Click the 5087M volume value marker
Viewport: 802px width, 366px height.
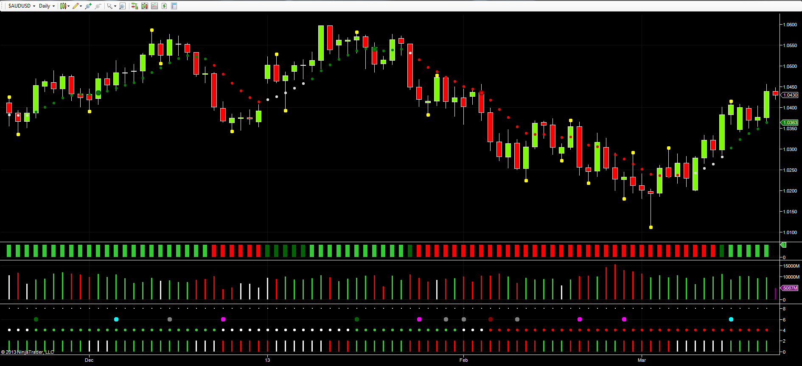pos(790,288)
